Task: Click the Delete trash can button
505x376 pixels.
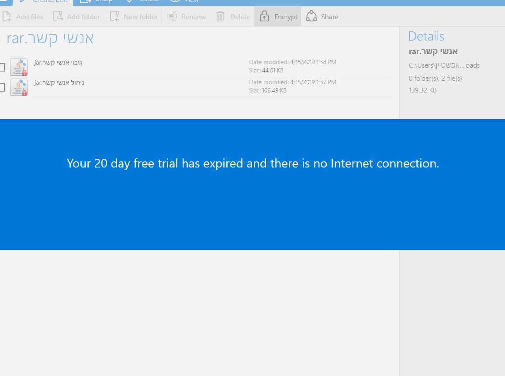Action: coord(233,17)
